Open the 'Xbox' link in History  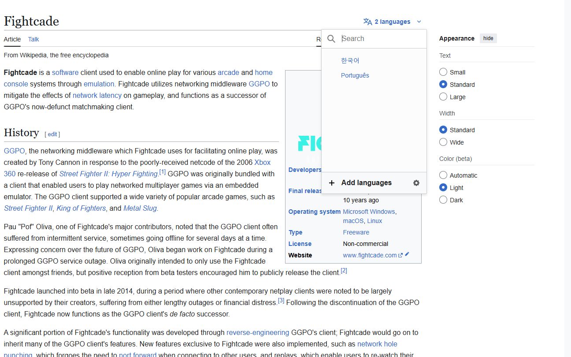[263, 162]
